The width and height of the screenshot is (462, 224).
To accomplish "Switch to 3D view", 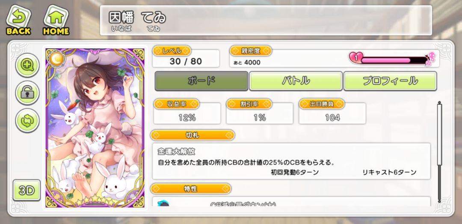I will point(27,190).
